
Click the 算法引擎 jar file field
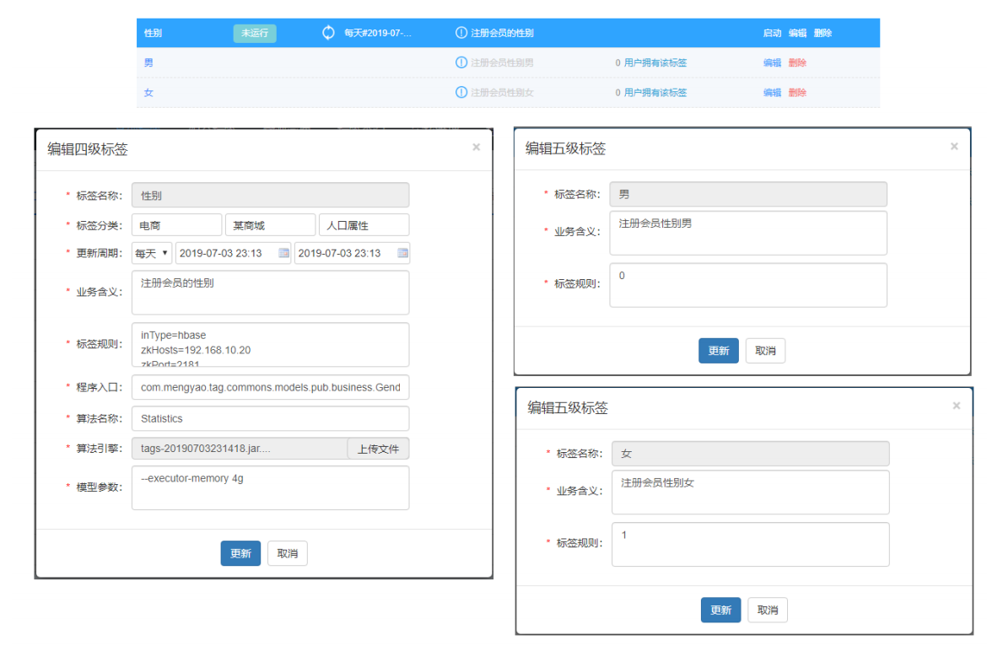click(x=240, y=449)
